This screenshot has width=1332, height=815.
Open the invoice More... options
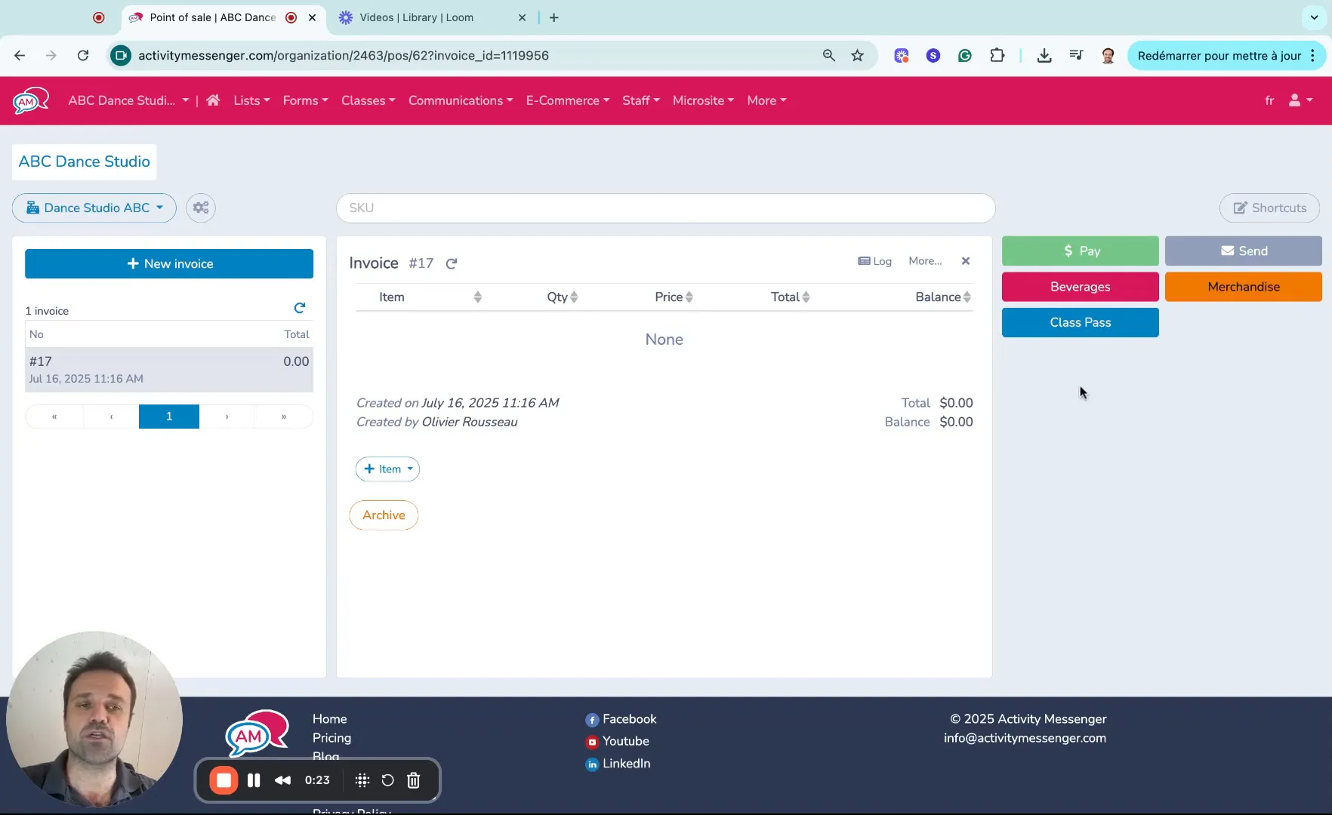point(925,261)
